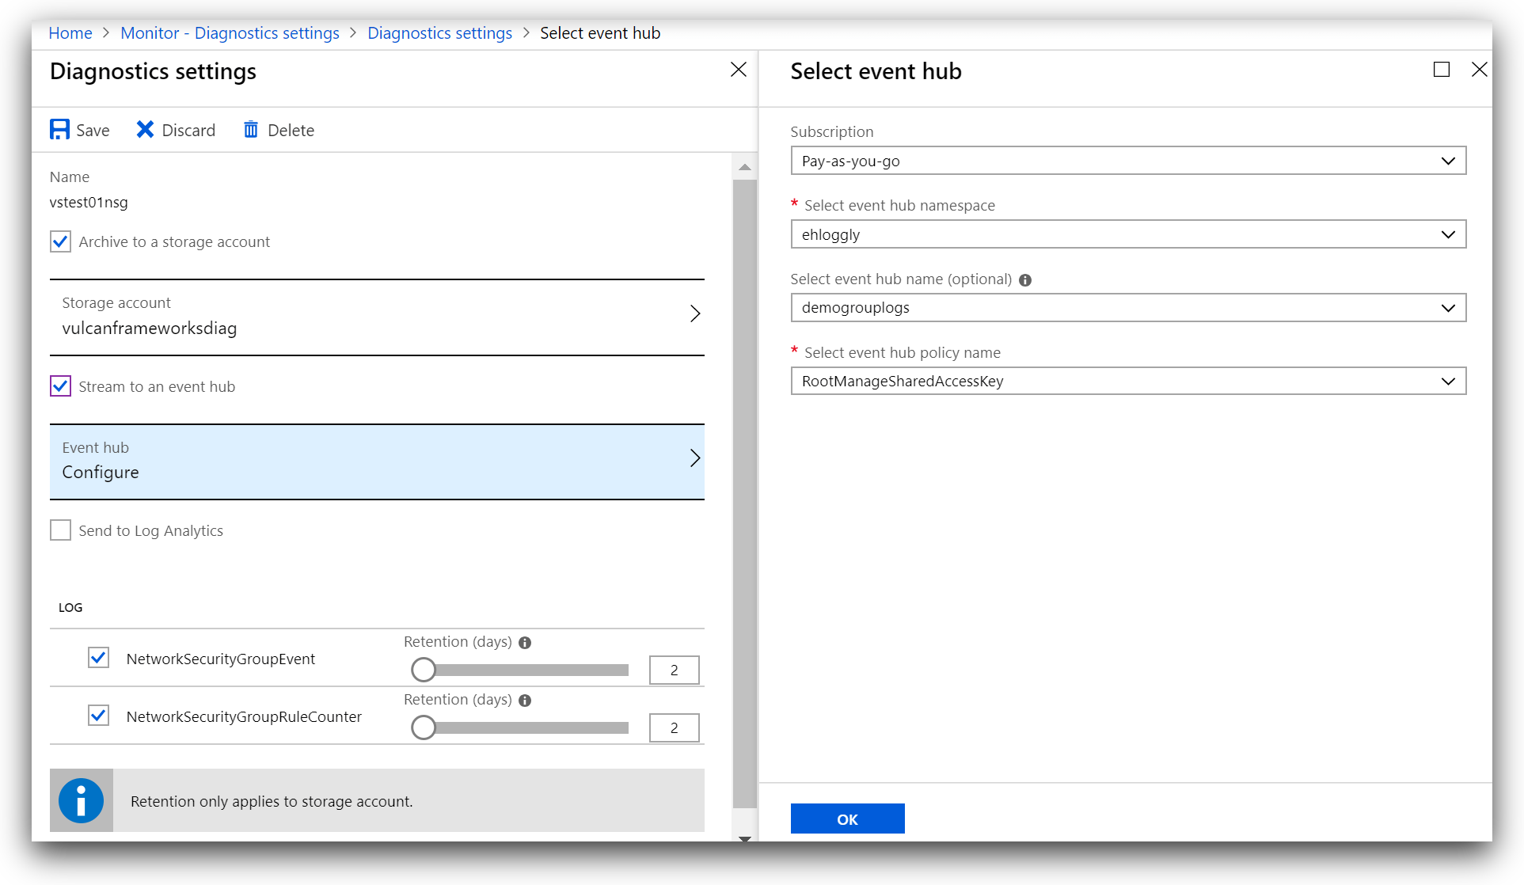
Task: Close the Diagnostics settings blade
Action: pos(738,70)
